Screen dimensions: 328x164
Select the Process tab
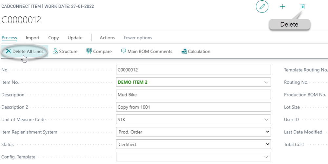9,38
